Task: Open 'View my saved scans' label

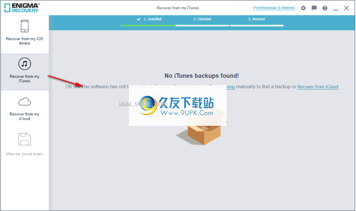Action: 25,154
